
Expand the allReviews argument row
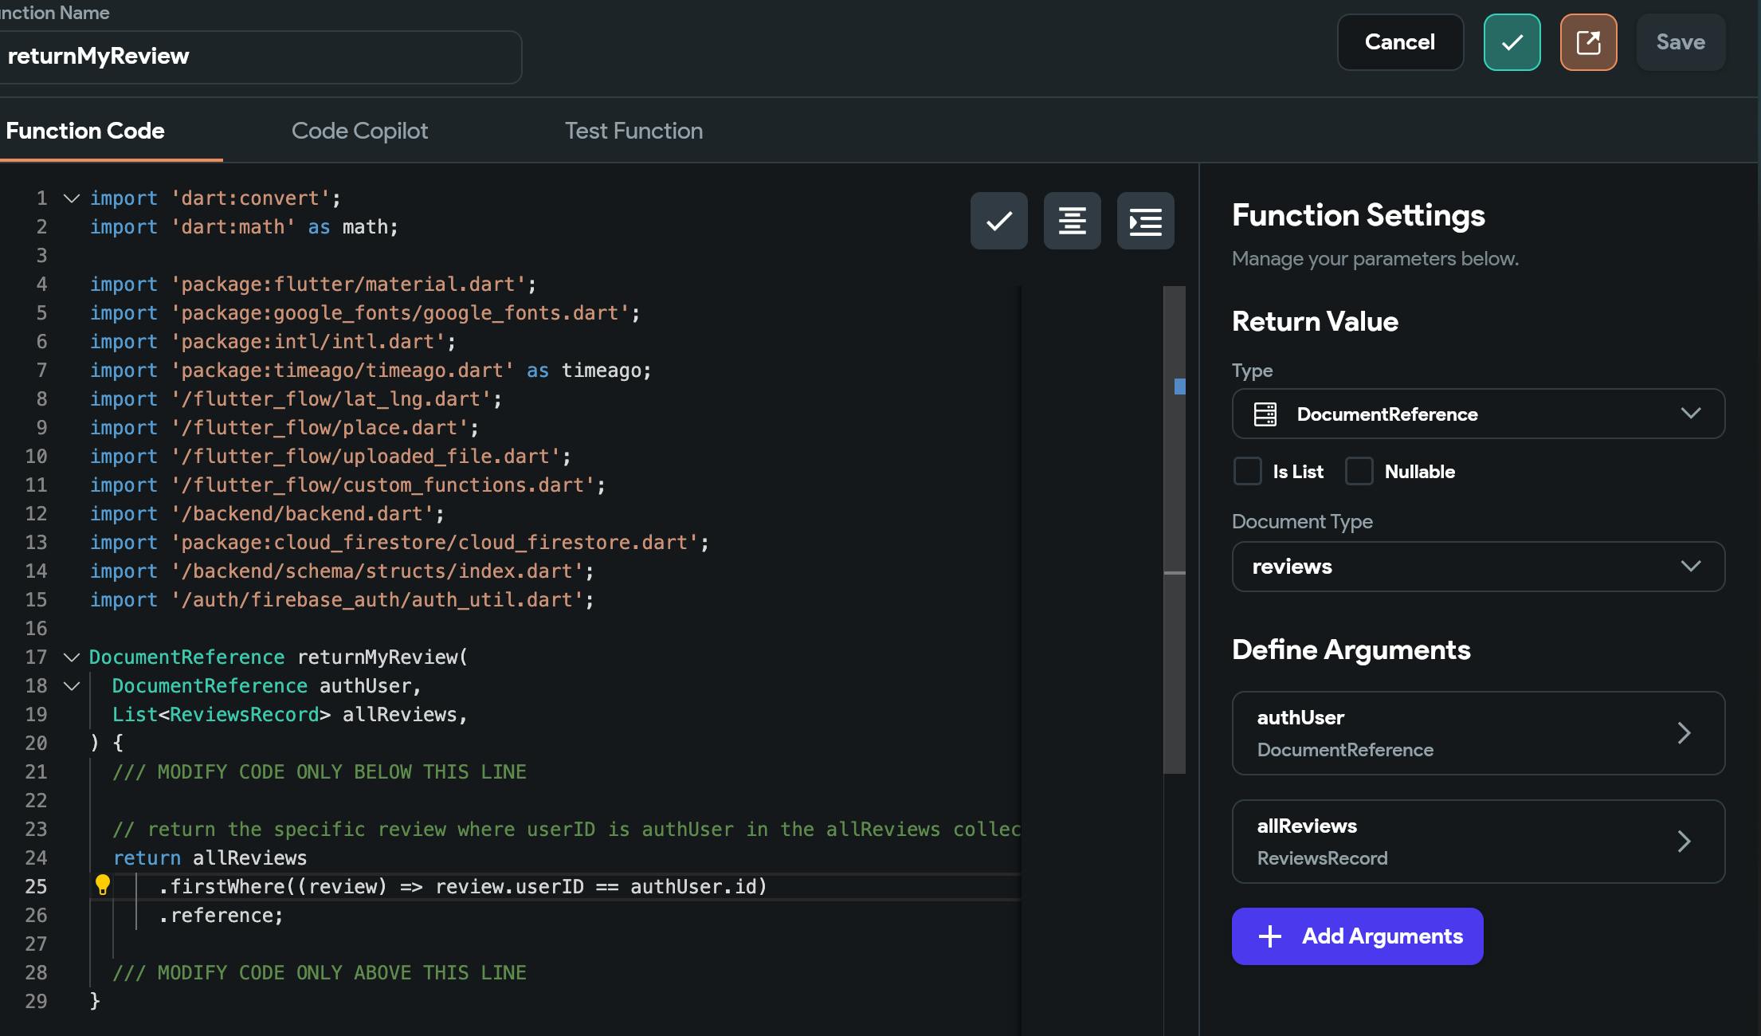[1478, 842]
